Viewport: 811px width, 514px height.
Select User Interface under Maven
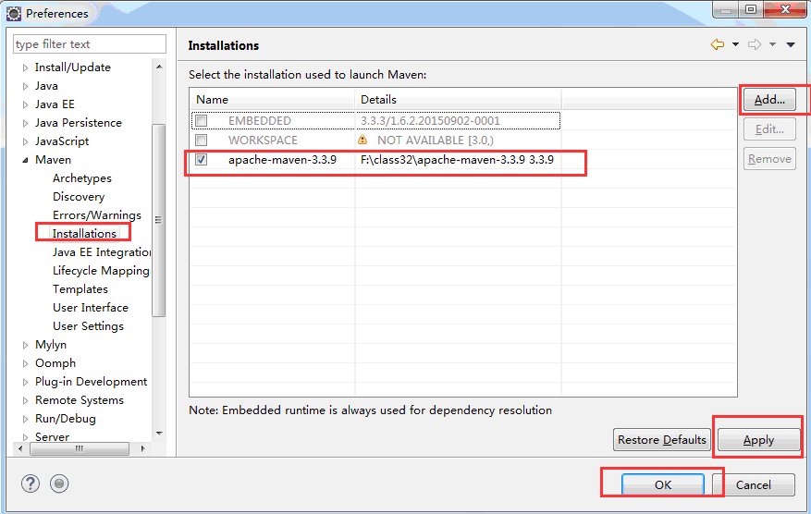pyautogui.click(x=91, y=308)
